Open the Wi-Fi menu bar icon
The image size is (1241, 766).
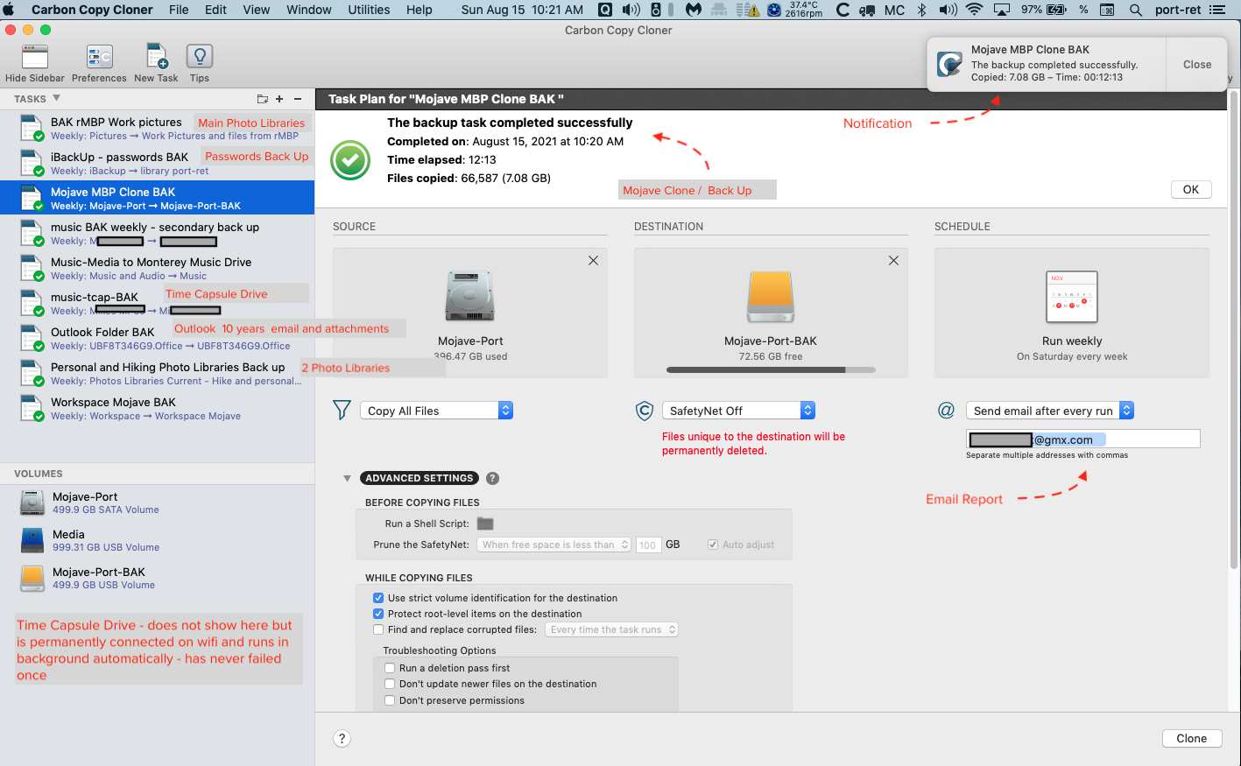point(974,10)
